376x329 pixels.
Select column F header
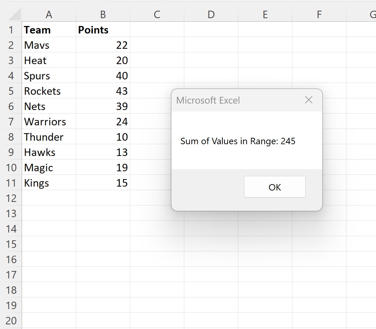(x=319, y=15)
